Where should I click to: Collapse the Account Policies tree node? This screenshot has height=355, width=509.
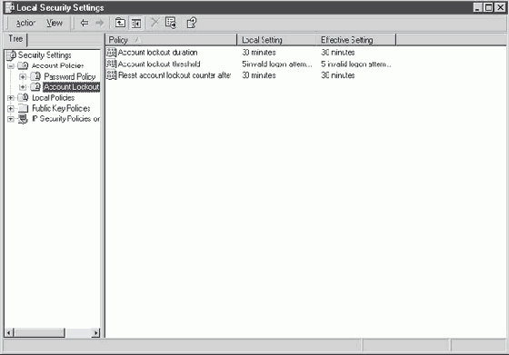(x=11, y=66)
